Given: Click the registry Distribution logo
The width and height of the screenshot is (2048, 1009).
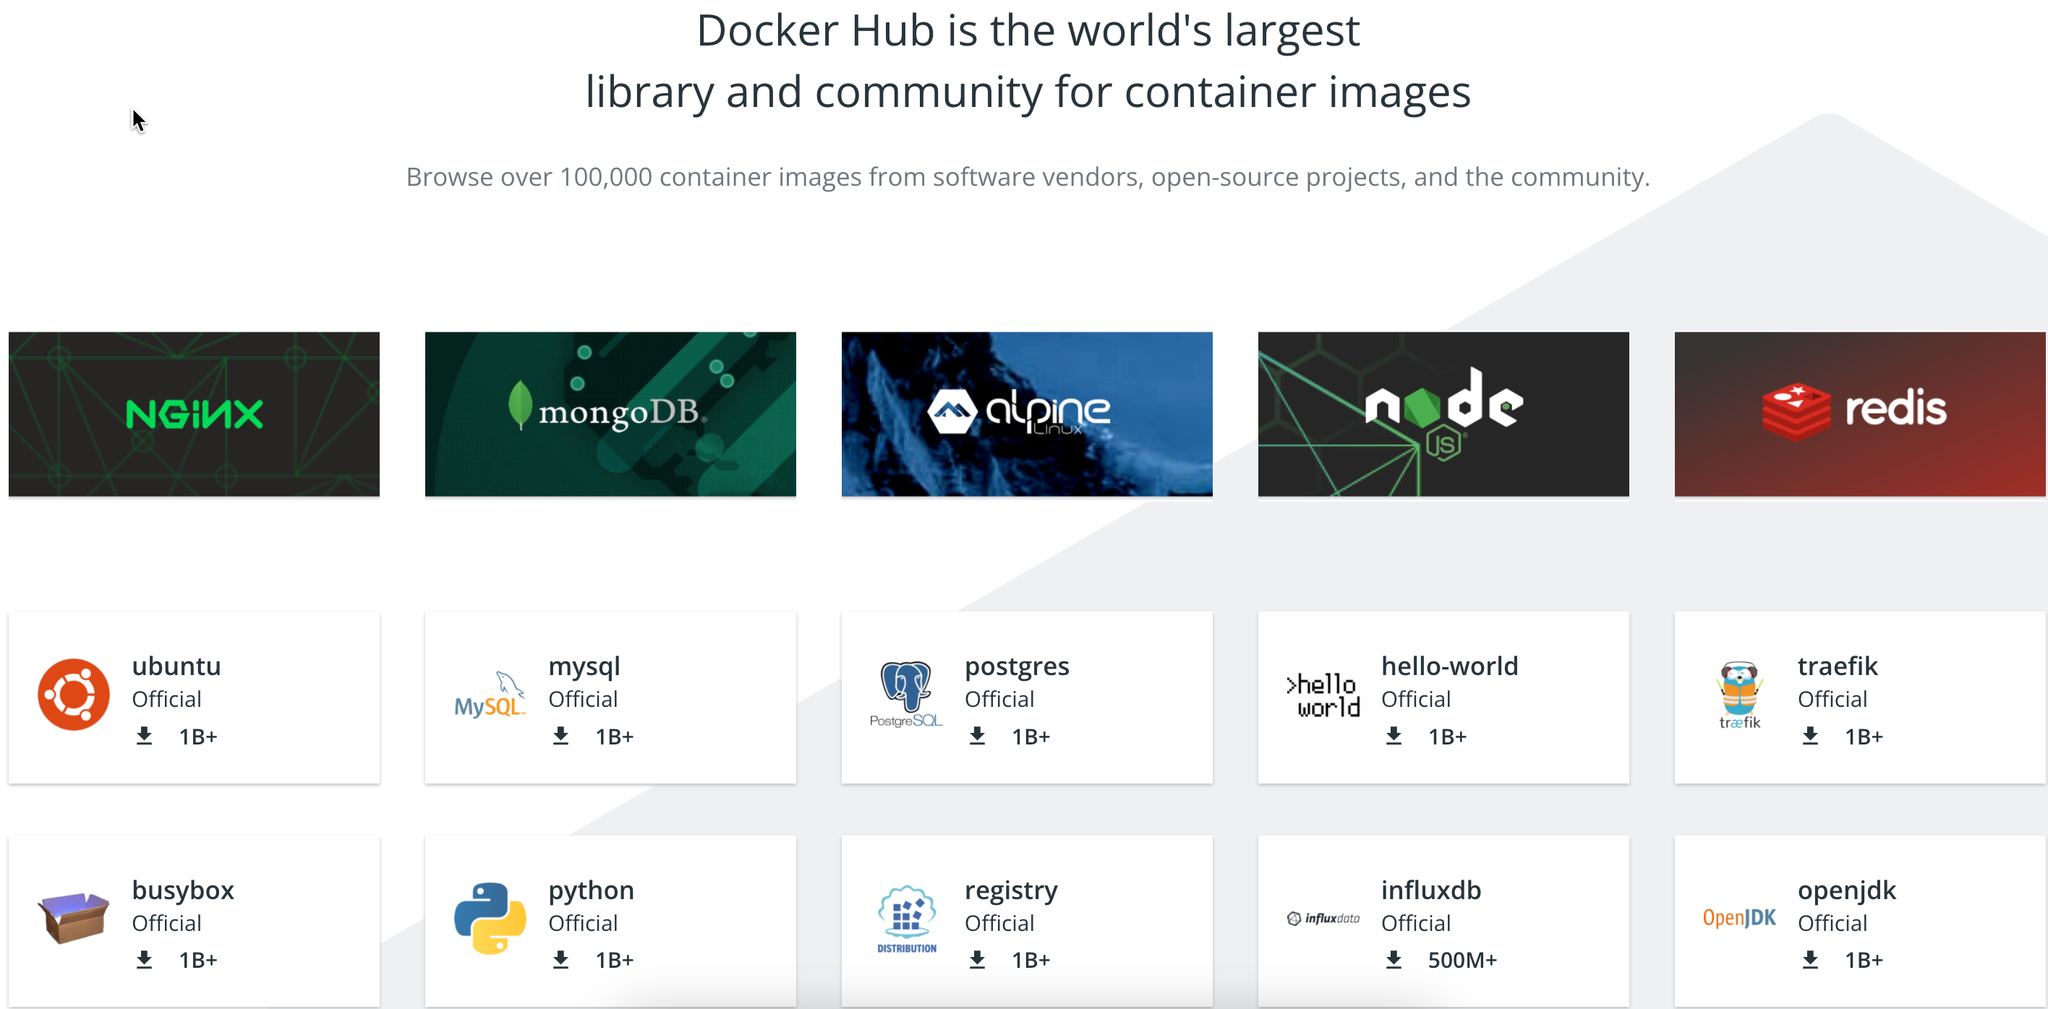Looking at the screenshot, I should click(x=906, y=919).
